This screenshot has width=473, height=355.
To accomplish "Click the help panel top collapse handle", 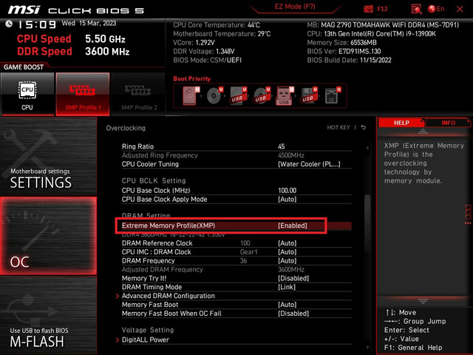I will coord(423,132).
